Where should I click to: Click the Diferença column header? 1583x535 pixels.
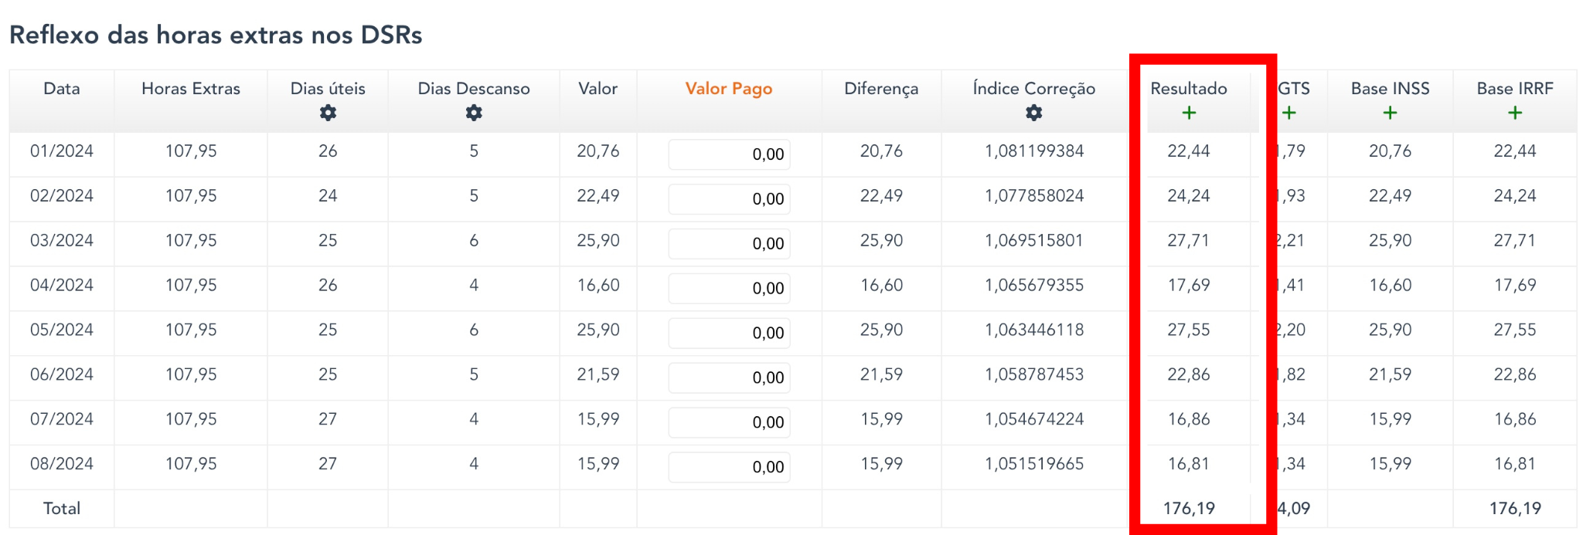(x=881, y=89)
